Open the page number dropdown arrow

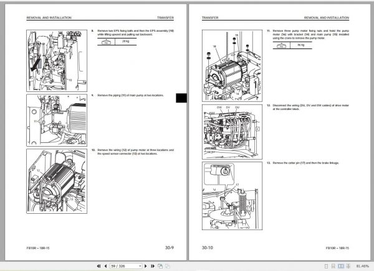tap(140, 266)
